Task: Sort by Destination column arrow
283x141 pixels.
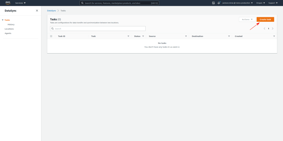Action: click(229, 36)
